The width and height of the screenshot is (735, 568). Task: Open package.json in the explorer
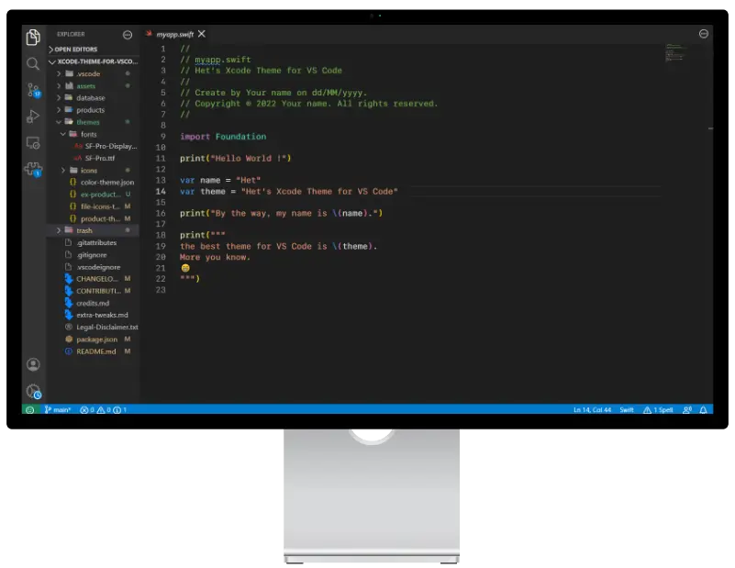coord(93,340)
